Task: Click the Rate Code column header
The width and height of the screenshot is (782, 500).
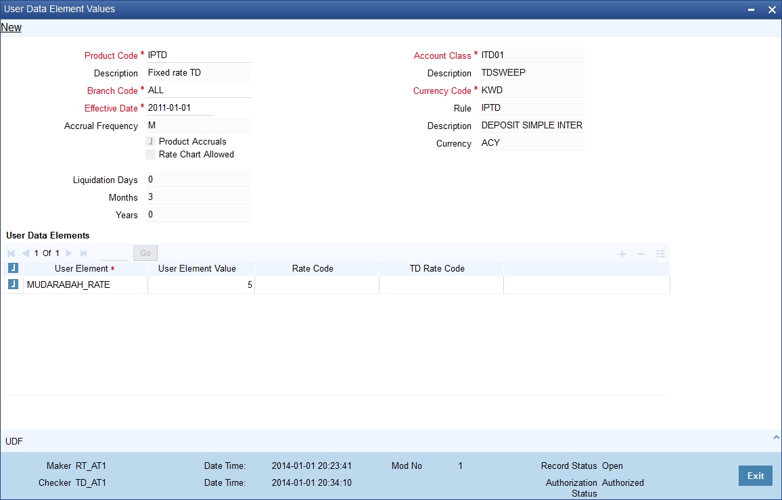Action: (317, 268)
